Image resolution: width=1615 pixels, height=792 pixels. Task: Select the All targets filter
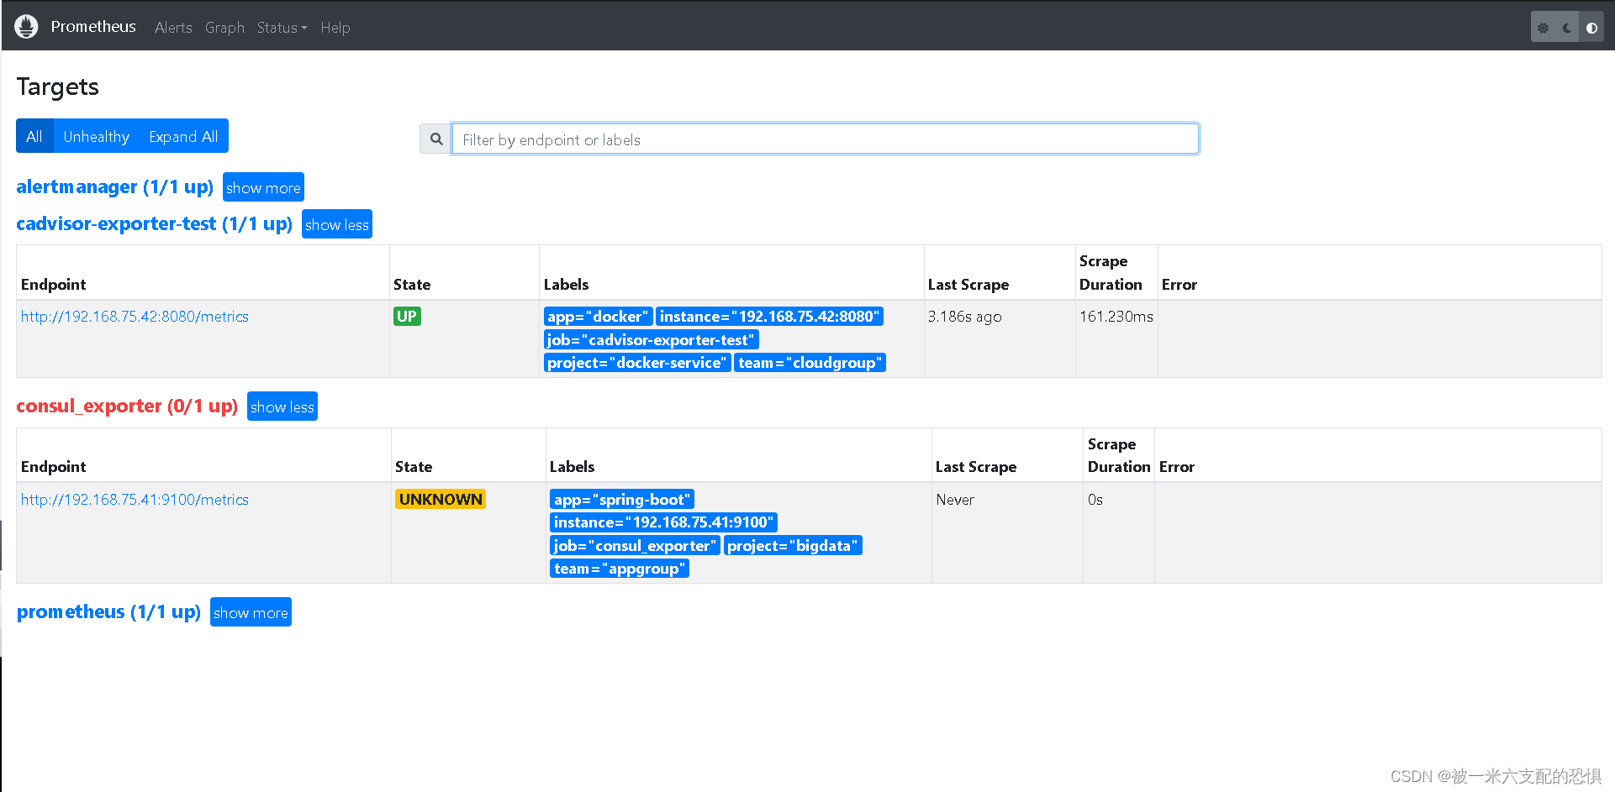tap(34, 136)
